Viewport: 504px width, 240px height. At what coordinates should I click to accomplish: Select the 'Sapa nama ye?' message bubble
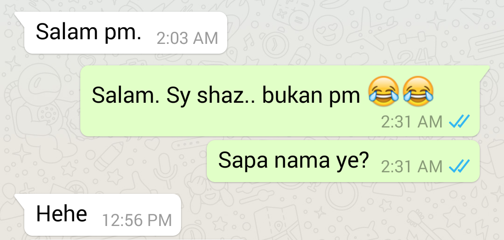coord(343,161)
